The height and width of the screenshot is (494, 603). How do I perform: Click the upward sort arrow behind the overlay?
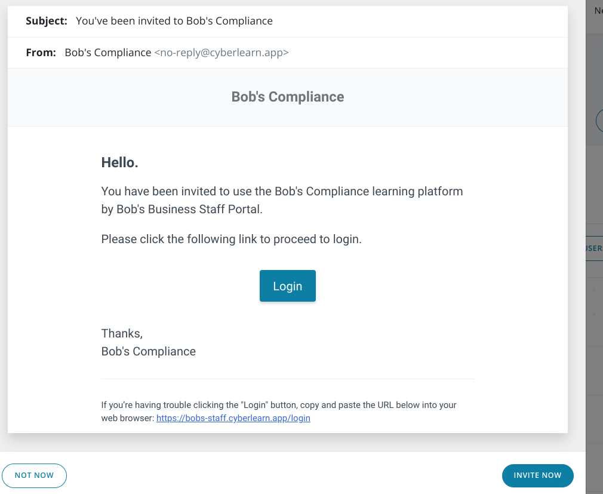point(594,289)
